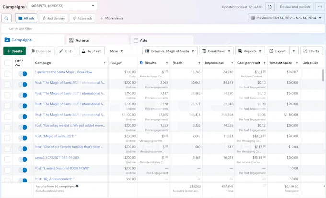Screen dimensions: 326x198
Task: Click the Edit pencil button
Action: (66, 51)
